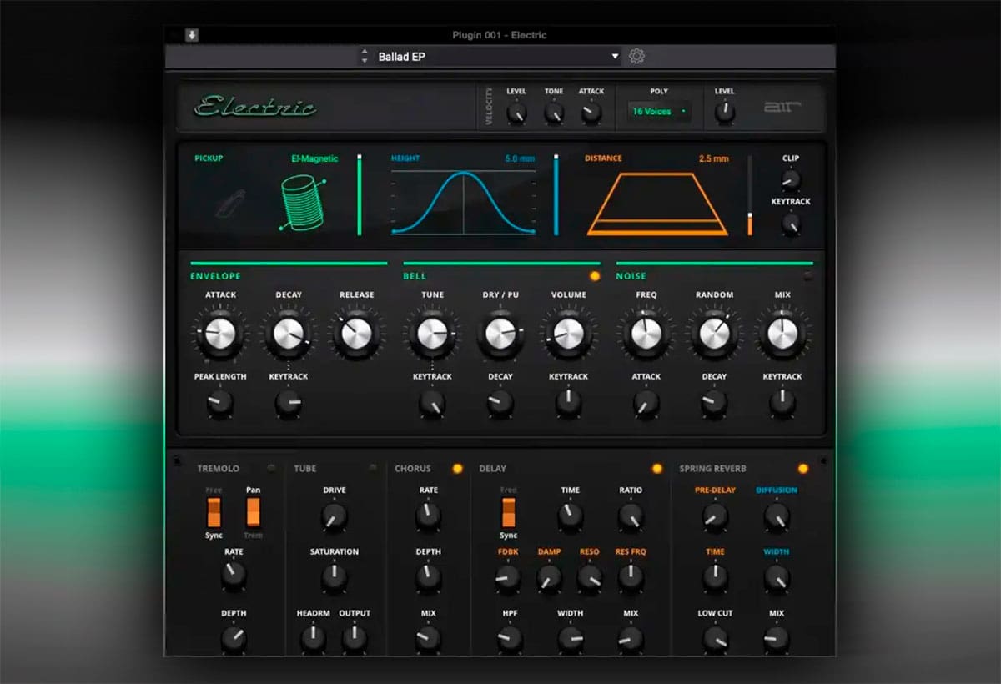The height and width of the screenshot is (684, 1001).
Task: Disable the Spring Reverb effect LED
Action: [x=803, y=468]
